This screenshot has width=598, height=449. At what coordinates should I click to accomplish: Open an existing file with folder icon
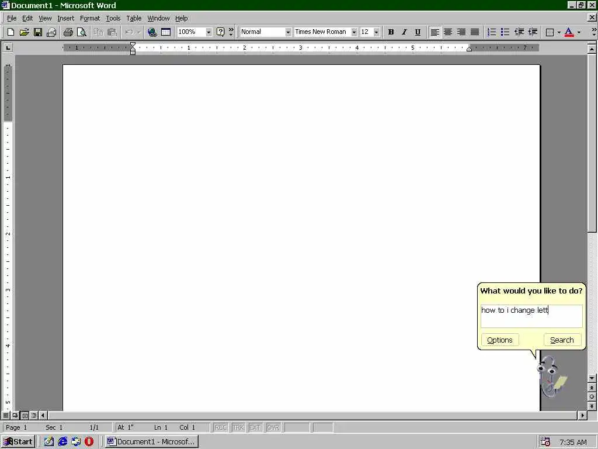point(24,32)
